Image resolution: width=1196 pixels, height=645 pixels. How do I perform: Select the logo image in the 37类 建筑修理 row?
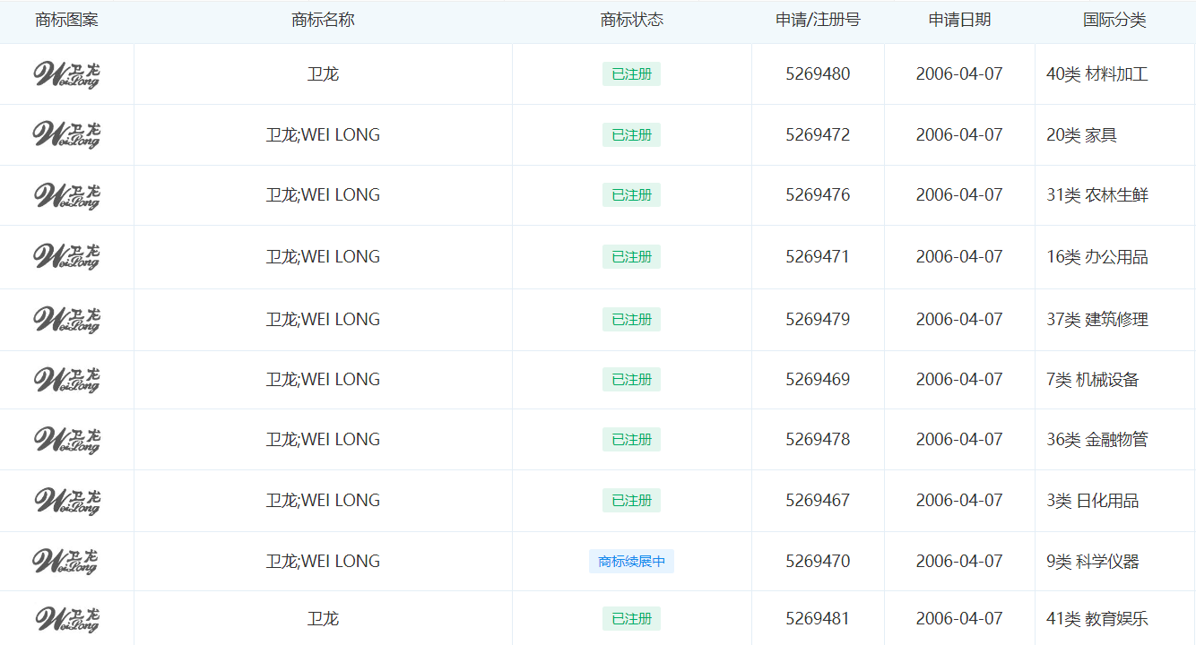click(66, 320)
